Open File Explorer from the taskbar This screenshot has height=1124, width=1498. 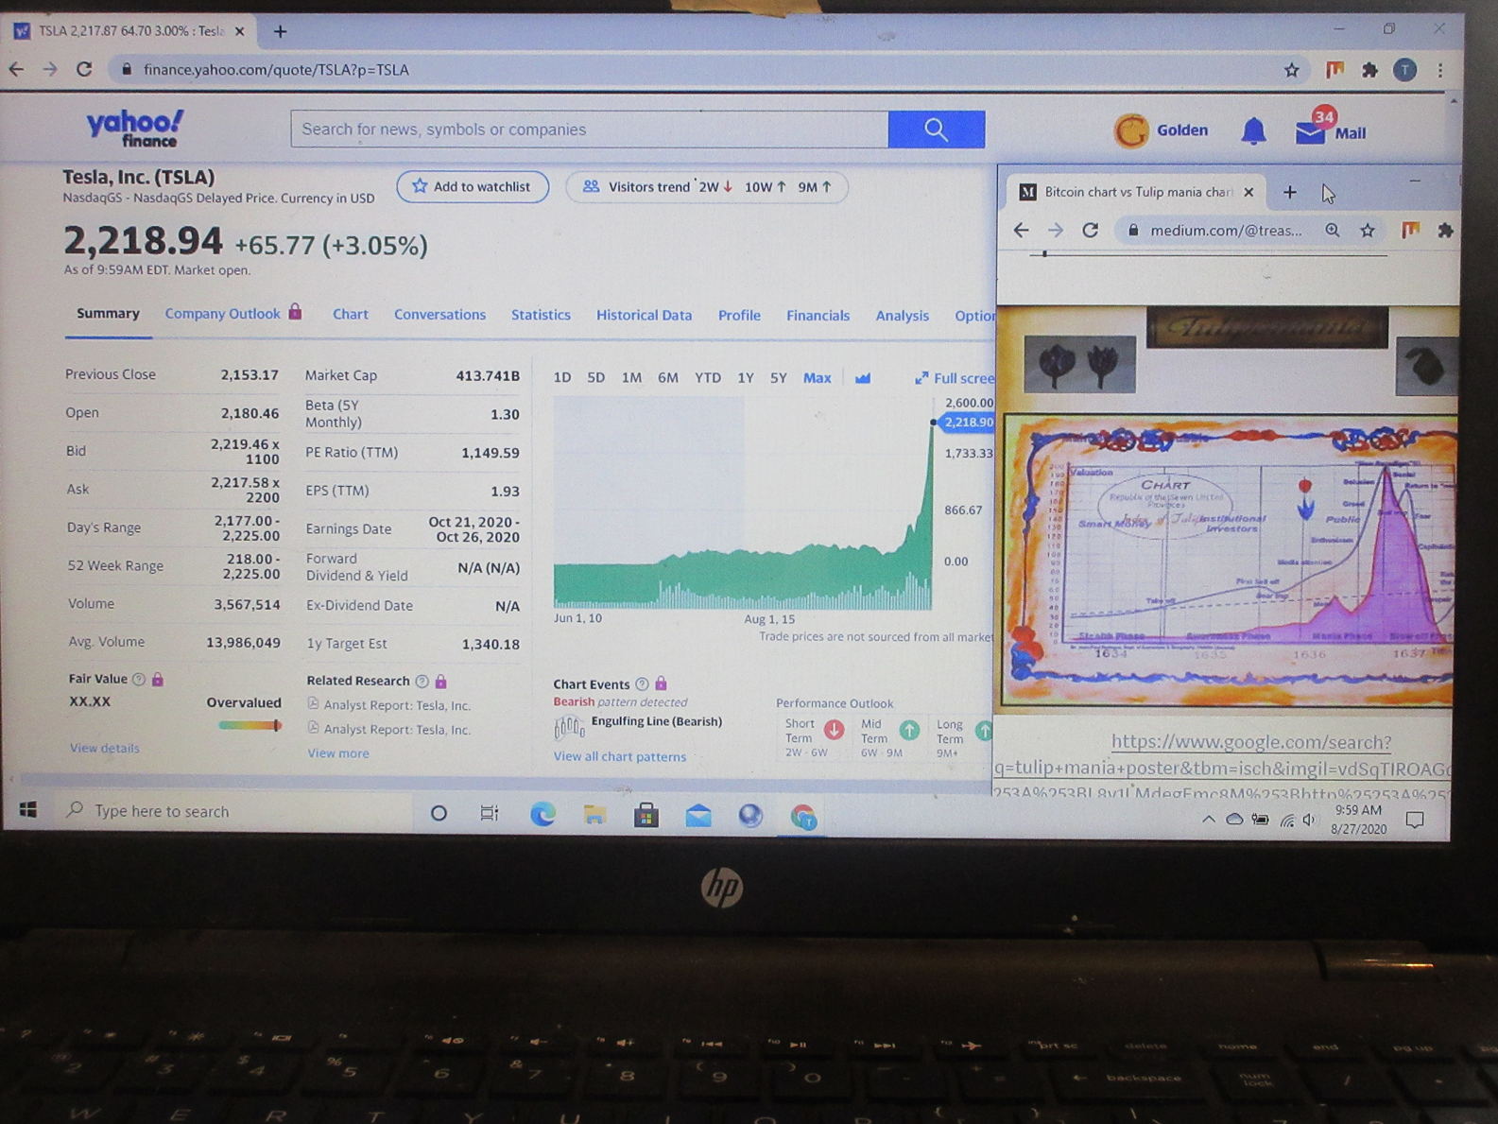click(594, 814)
